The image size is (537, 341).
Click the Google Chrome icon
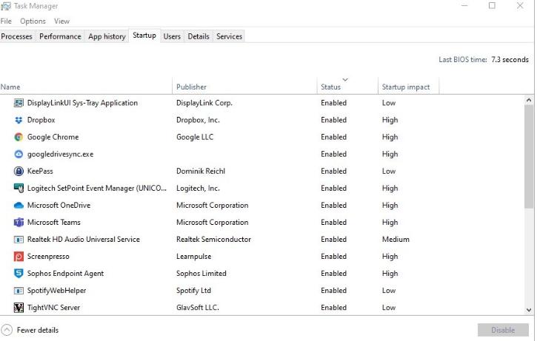click(19, 137)
